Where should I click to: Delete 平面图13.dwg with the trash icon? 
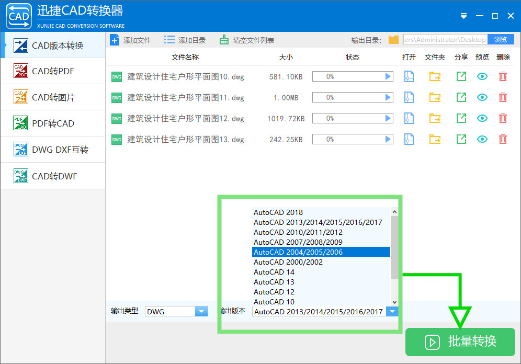tap(503, 139)
